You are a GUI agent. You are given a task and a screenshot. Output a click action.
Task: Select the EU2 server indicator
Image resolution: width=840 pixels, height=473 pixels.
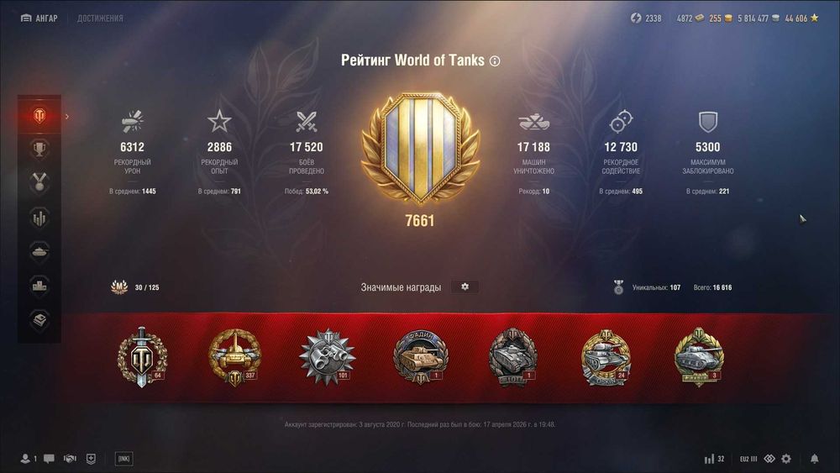(748, 459)
